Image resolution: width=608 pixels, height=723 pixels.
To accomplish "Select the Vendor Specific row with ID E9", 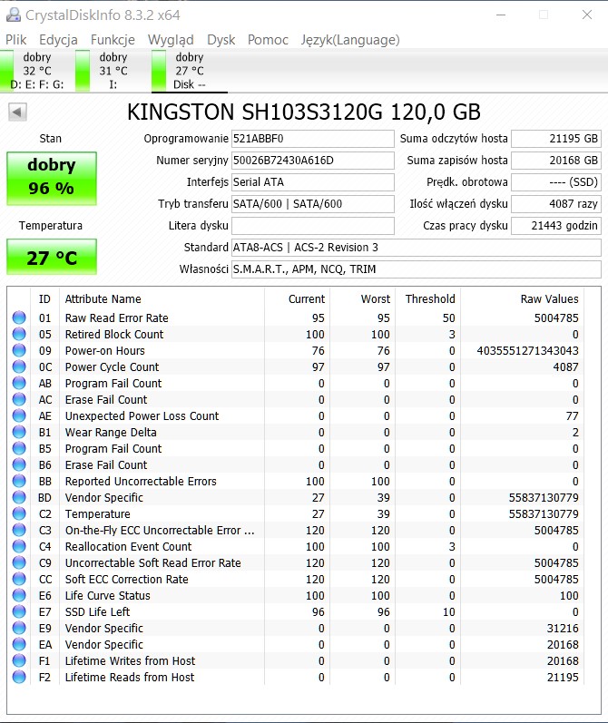I will point(296,628).
